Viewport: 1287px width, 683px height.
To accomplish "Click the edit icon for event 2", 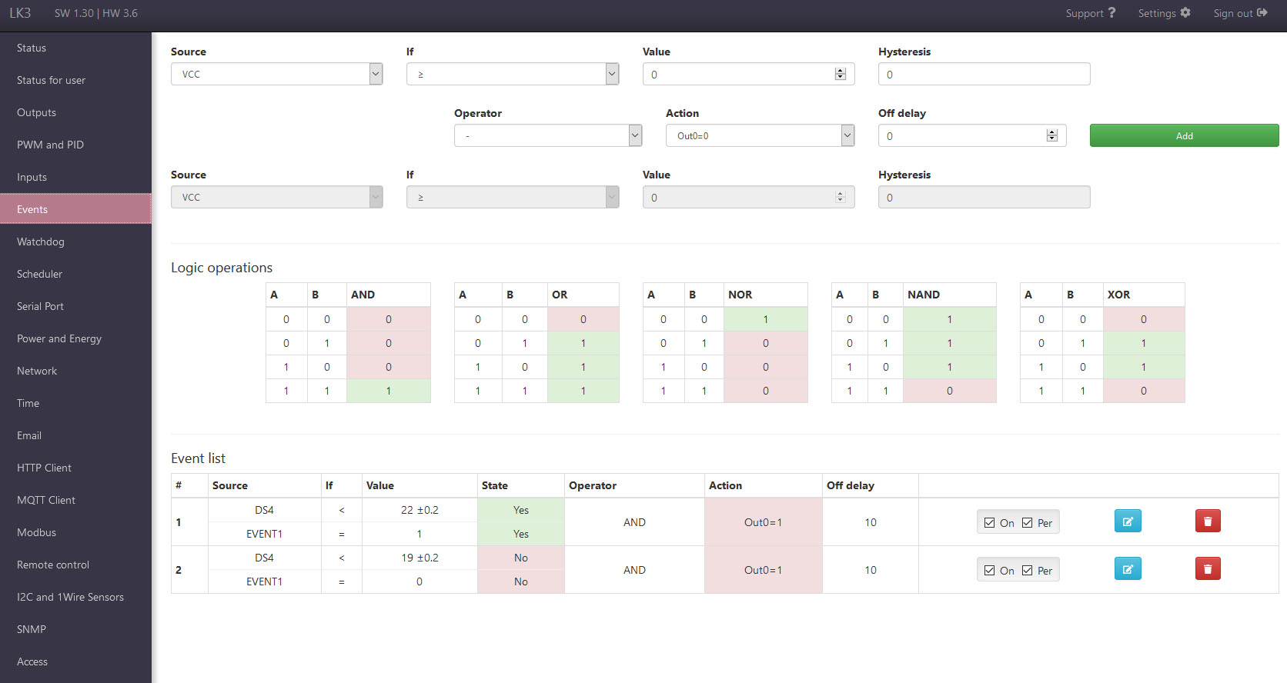I will (1128, 569).
